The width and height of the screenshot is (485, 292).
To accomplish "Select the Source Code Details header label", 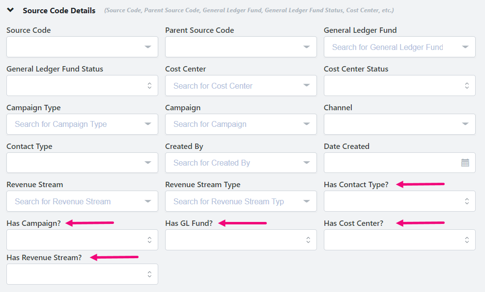I will 58,10.
